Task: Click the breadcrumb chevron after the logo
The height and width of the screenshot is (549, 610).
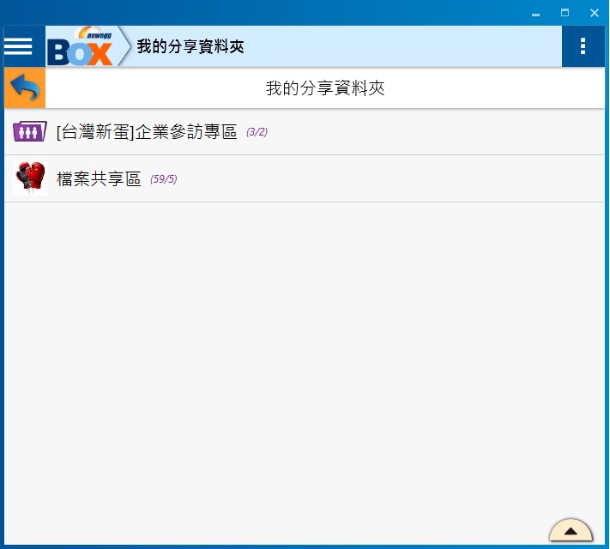Action: [x=124, y=47]
